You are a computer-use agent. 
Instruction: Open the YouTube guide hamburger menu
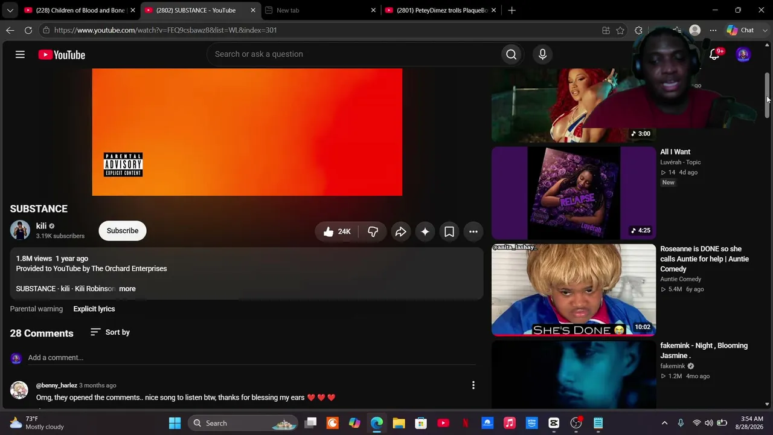pos(20,54)
